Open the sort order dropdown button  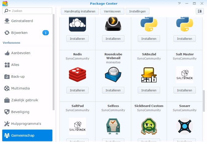[x=200, y=11]
